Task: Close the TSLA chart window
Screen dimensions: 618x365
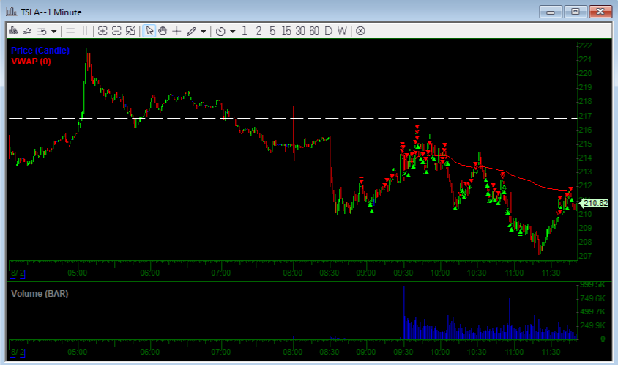Action: pos(600,12)
